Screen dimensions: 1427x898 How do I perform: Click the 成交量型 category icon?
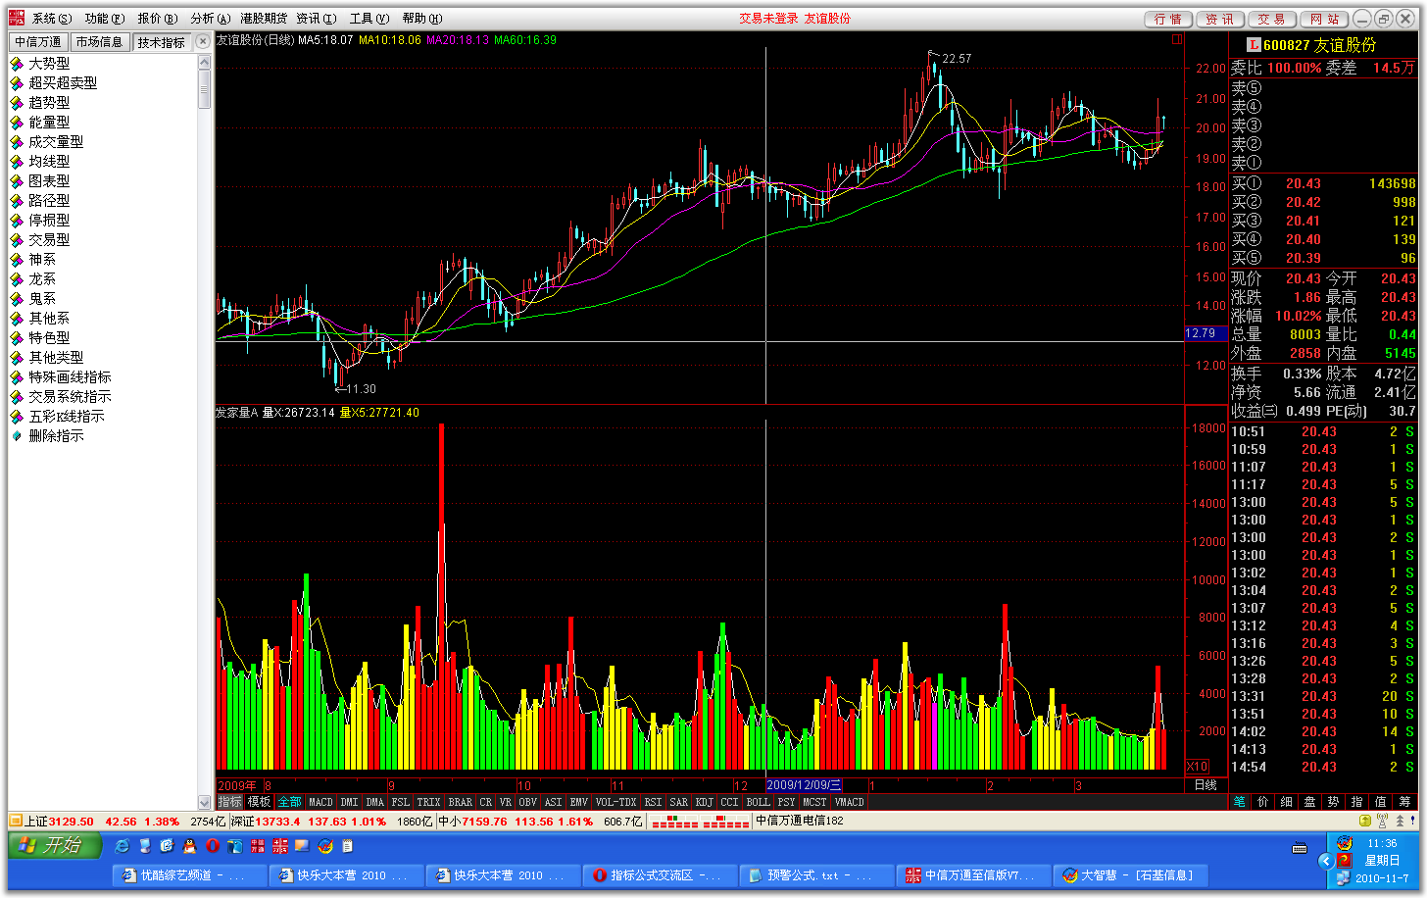point(17,142)
